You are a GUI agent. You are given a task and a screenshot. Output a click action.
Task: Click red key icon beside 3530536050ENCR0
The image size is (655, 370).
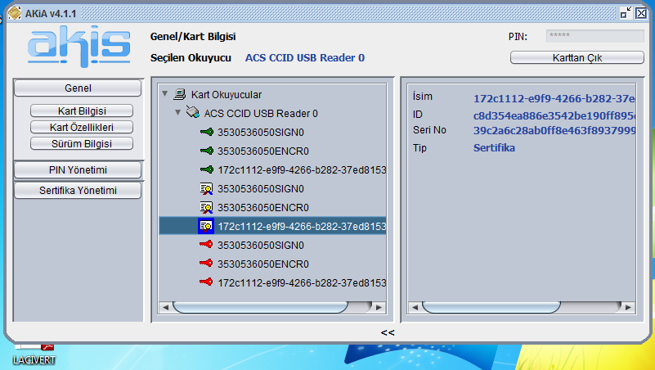pos(207,264)
